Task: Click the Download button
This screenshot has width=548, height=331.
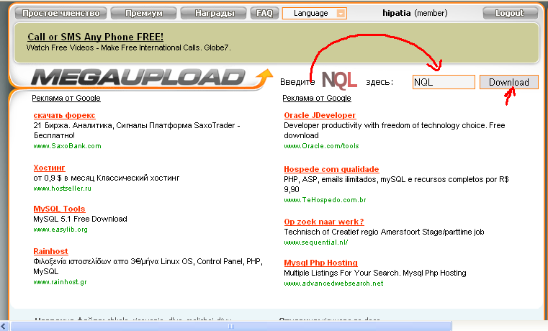Action: (x=509, y=82)
